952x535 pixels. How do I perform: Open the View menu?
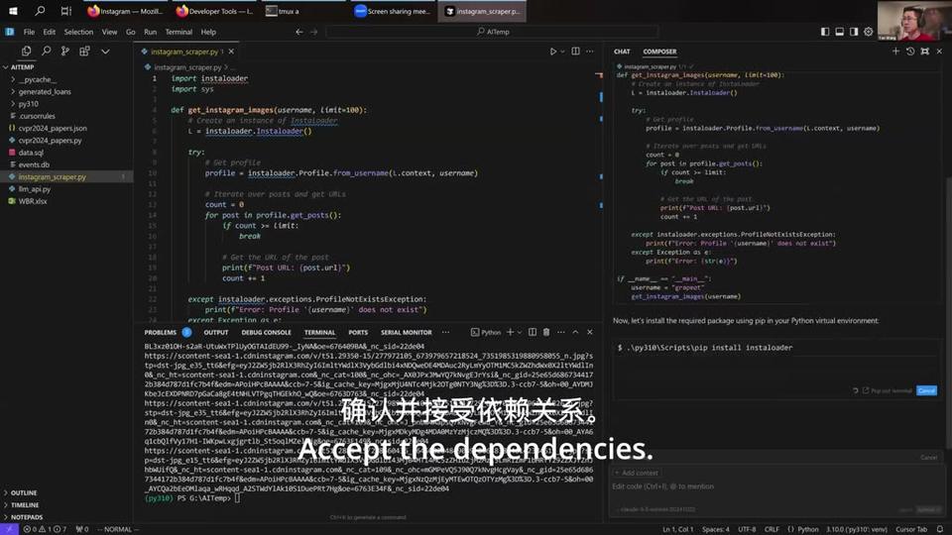click(x=109, y=32)
